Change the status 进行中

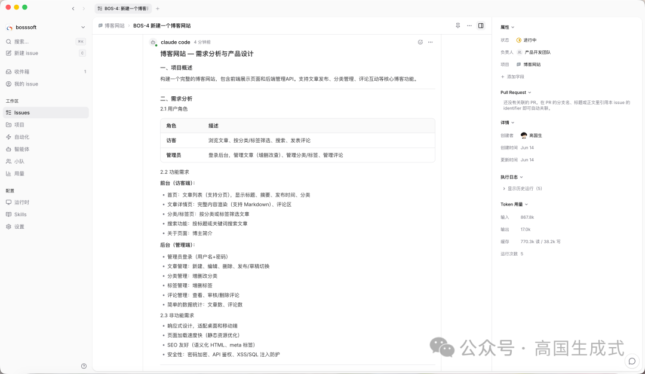(x=527, y=40)
